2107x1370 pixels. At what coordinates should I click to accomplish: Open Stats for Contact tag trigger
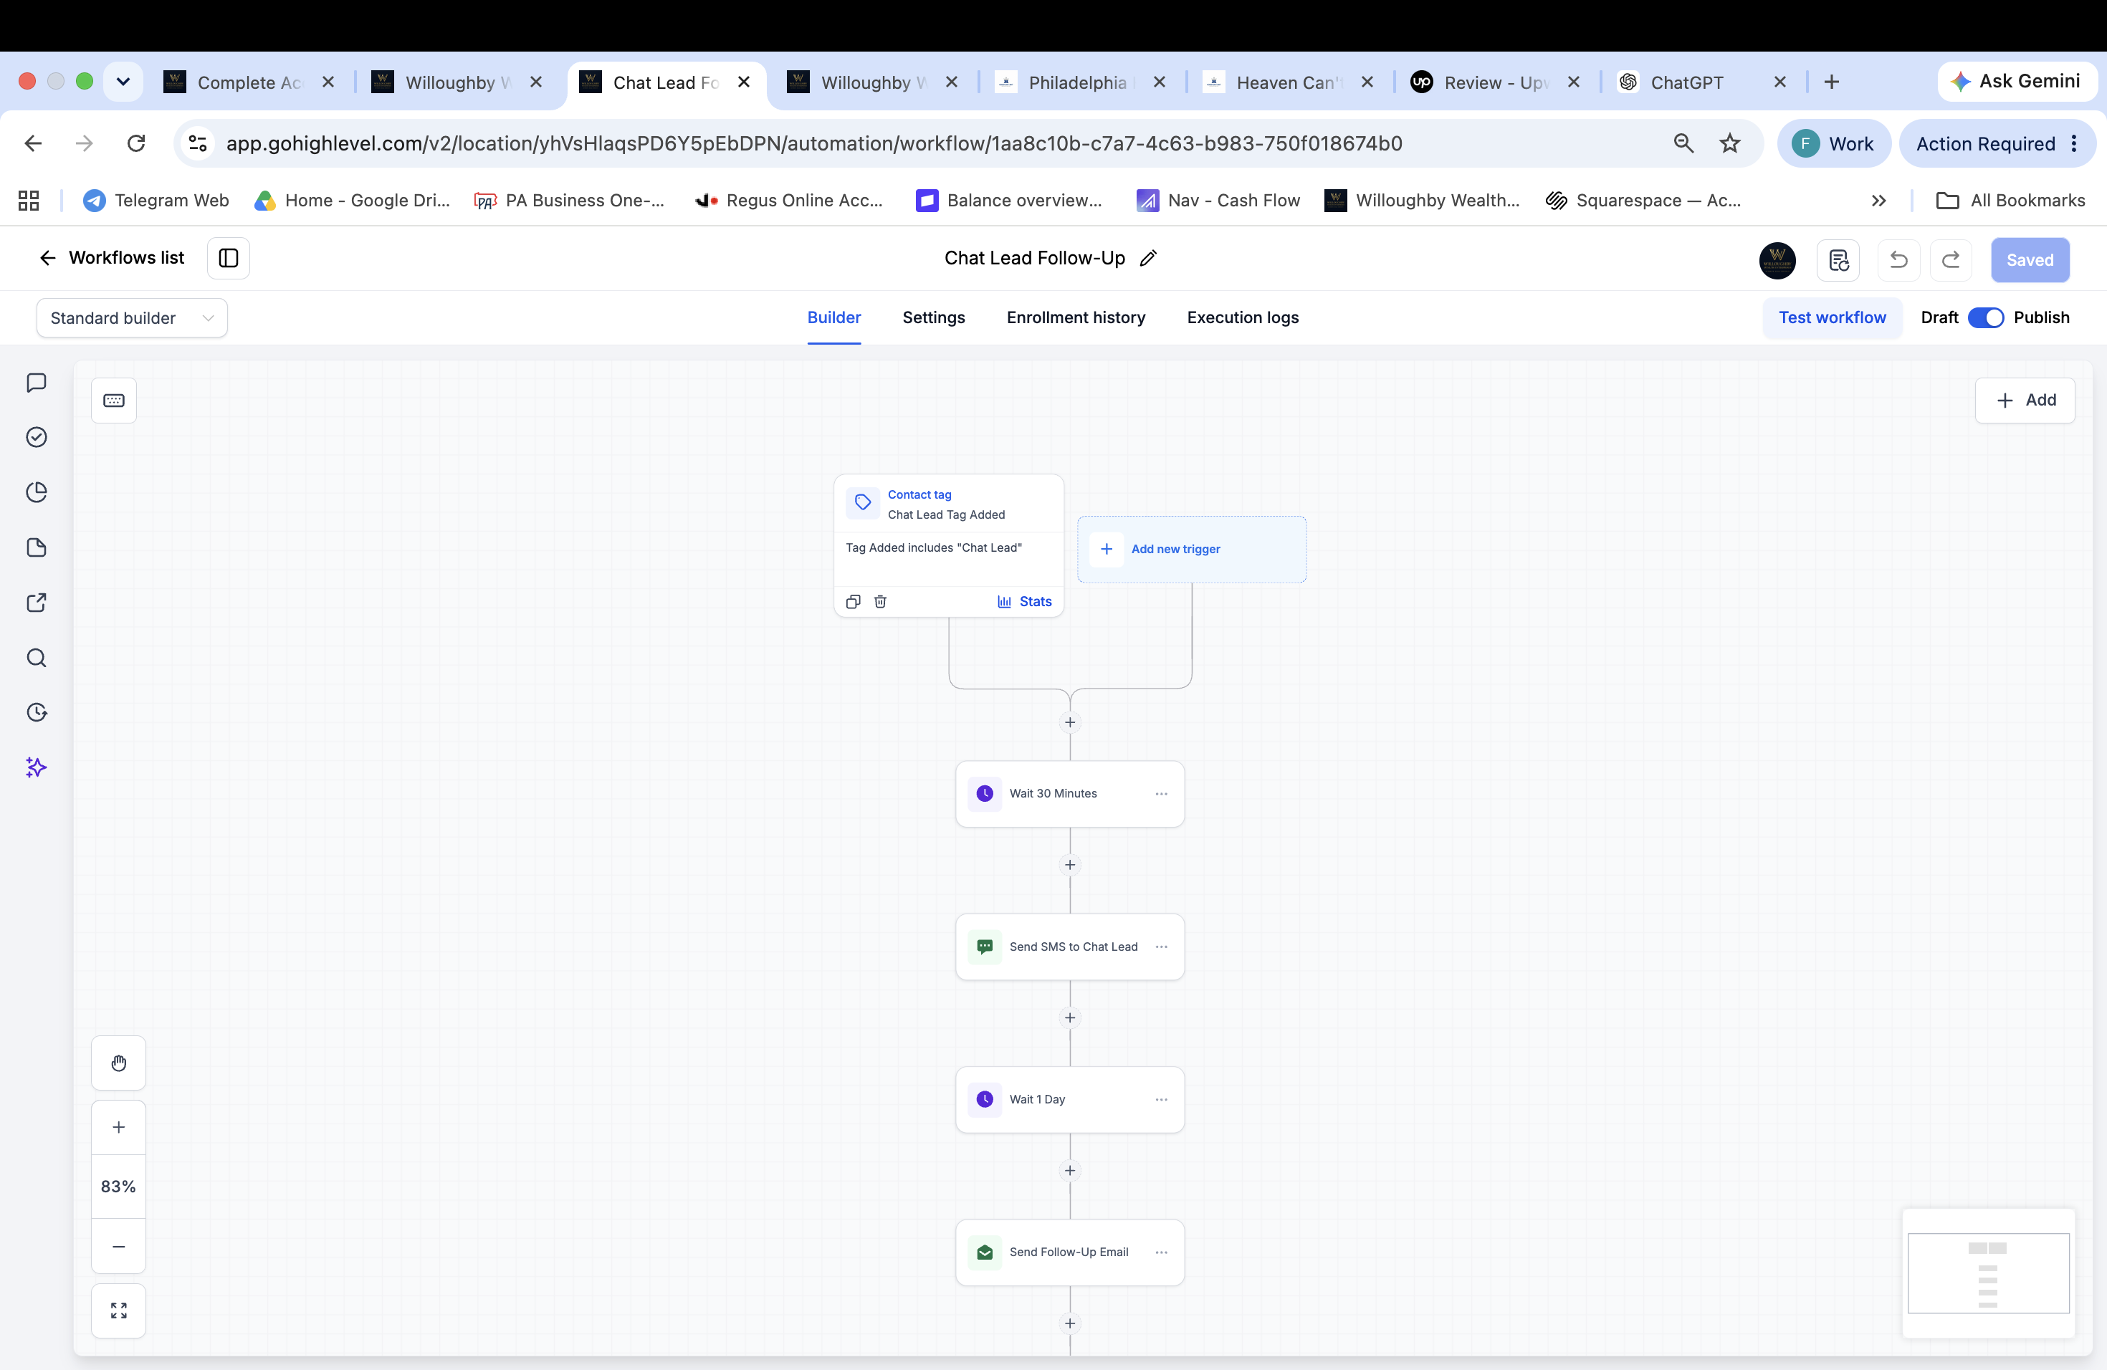(1024, 602)
